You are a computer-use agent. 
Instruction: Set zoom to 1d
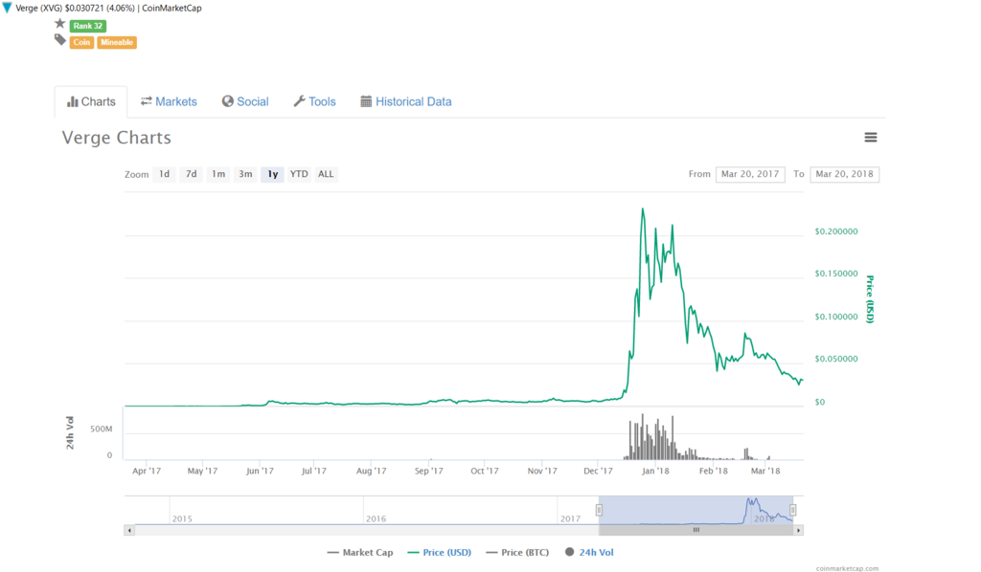(x=164, y=174)
